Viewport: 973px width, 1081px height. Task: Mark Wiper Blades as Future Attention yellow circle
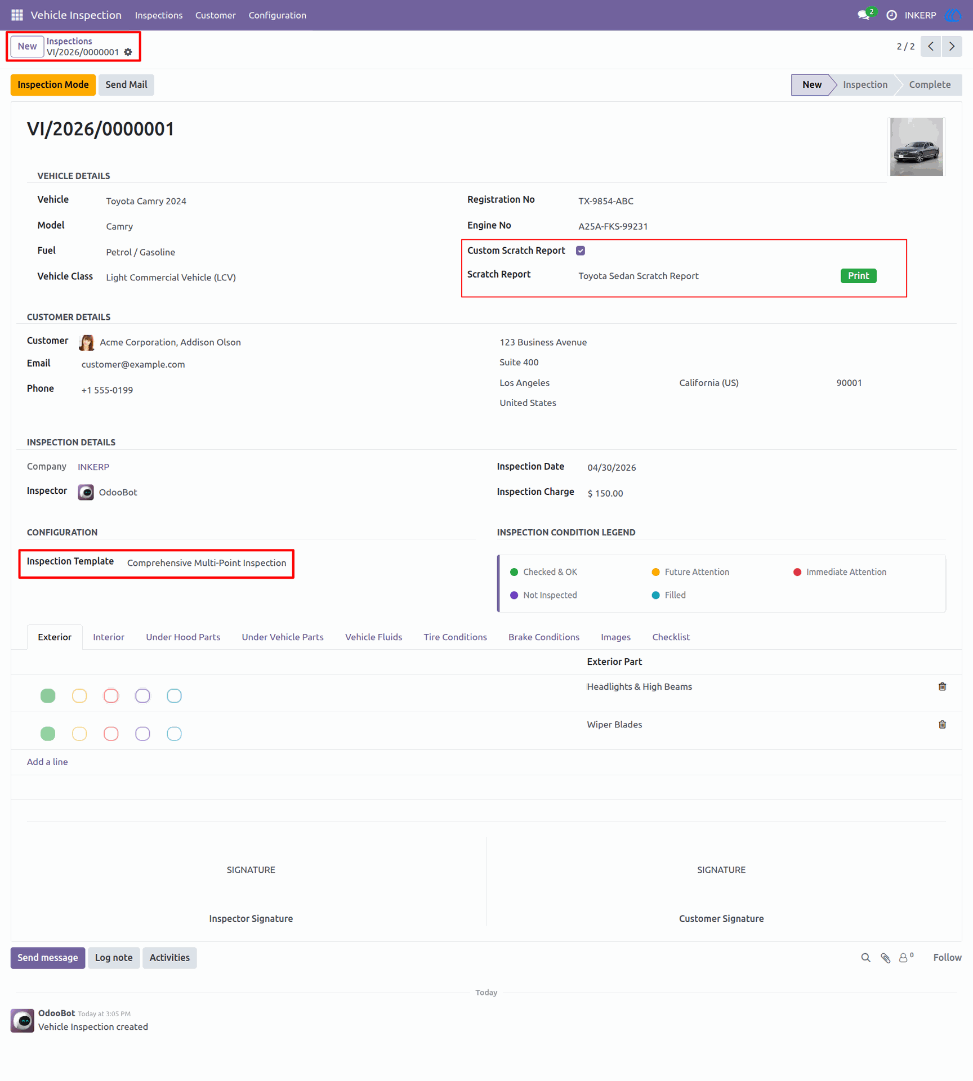pyautogui.click(x=79, y=734)
